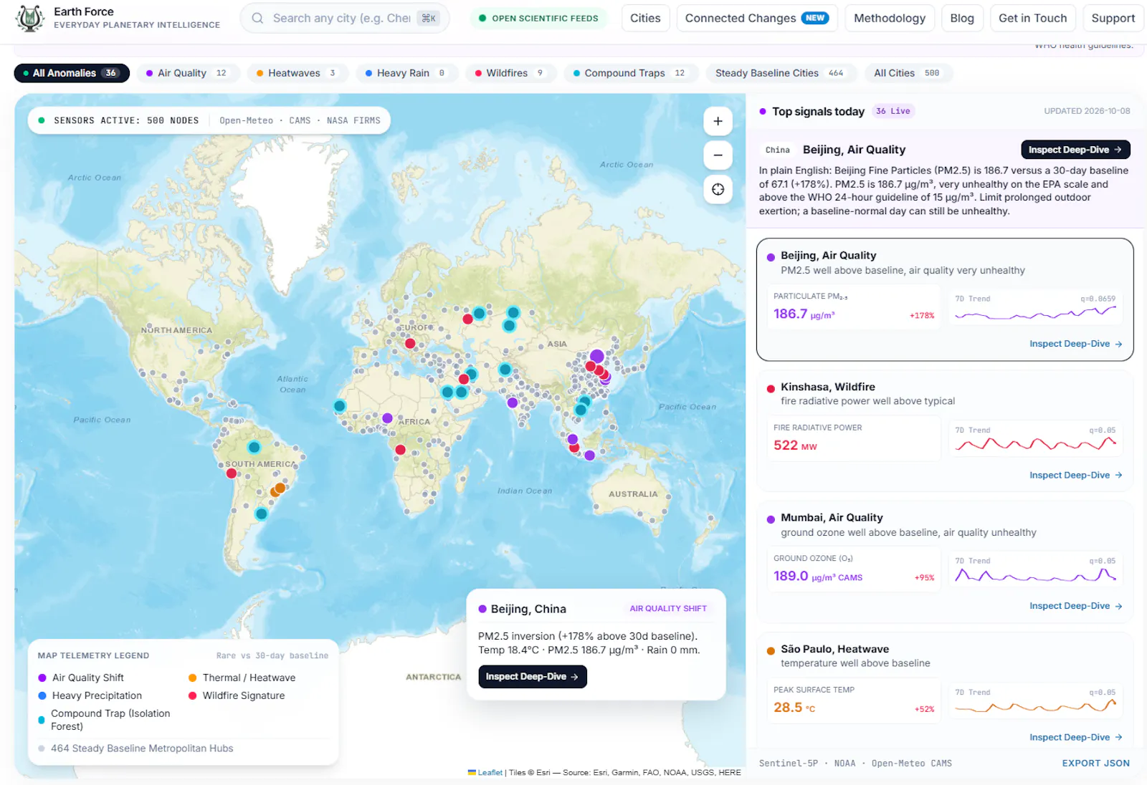
Task: Click the red Wildfire Signature legend swatch
Action: click(x=192, y=695)
